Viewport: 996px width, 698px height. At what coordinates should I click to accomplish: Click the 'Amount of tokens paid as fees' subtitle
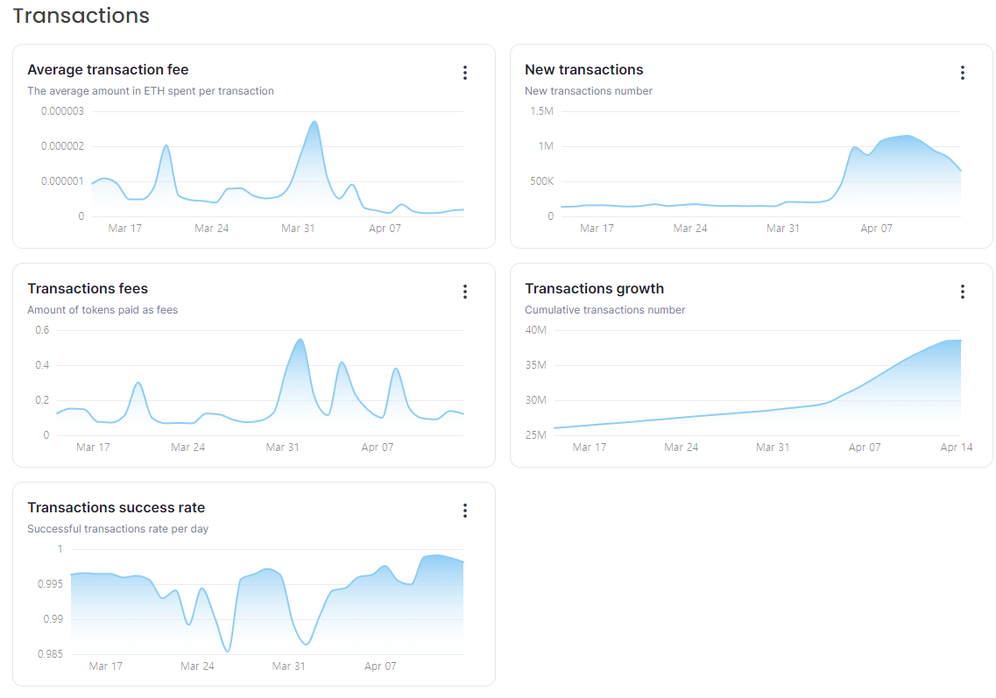coord(102,310)
